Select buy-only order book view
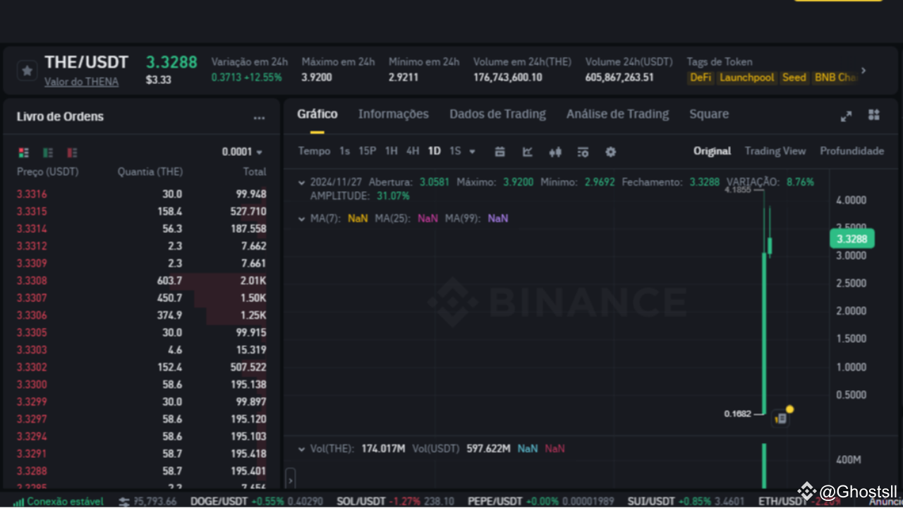 [x=47, y=152]
